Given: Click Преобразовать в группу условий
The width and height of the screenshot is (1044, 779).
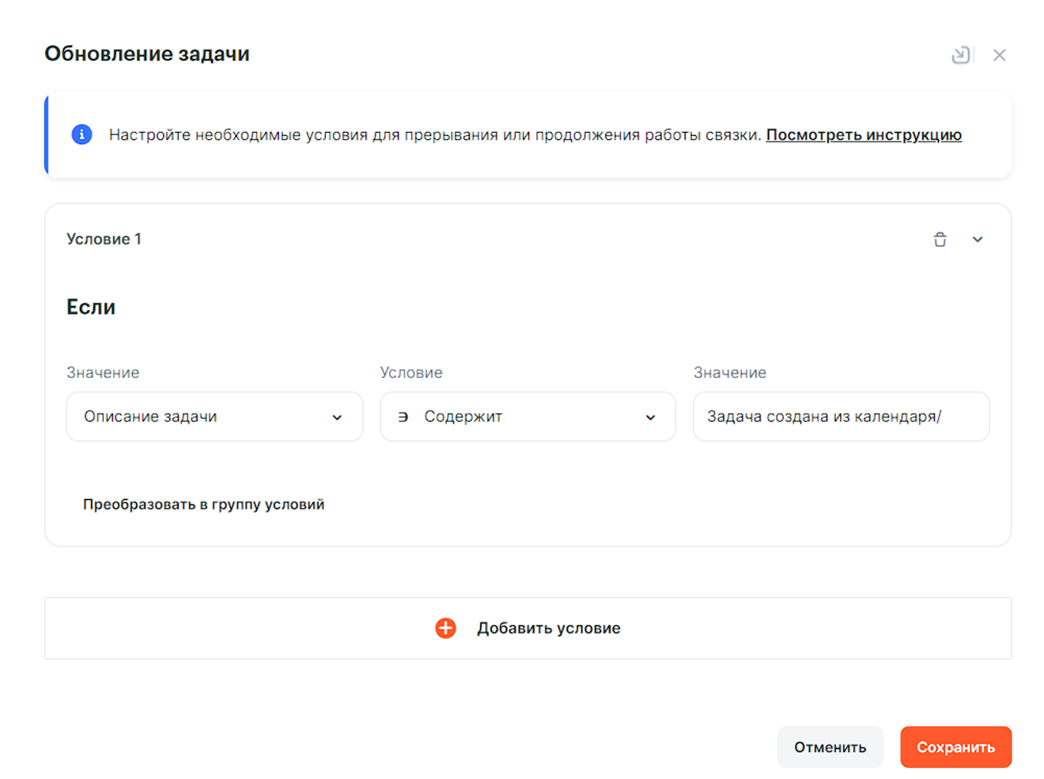Looking at the screenshot, I should [x=203, y=505].
